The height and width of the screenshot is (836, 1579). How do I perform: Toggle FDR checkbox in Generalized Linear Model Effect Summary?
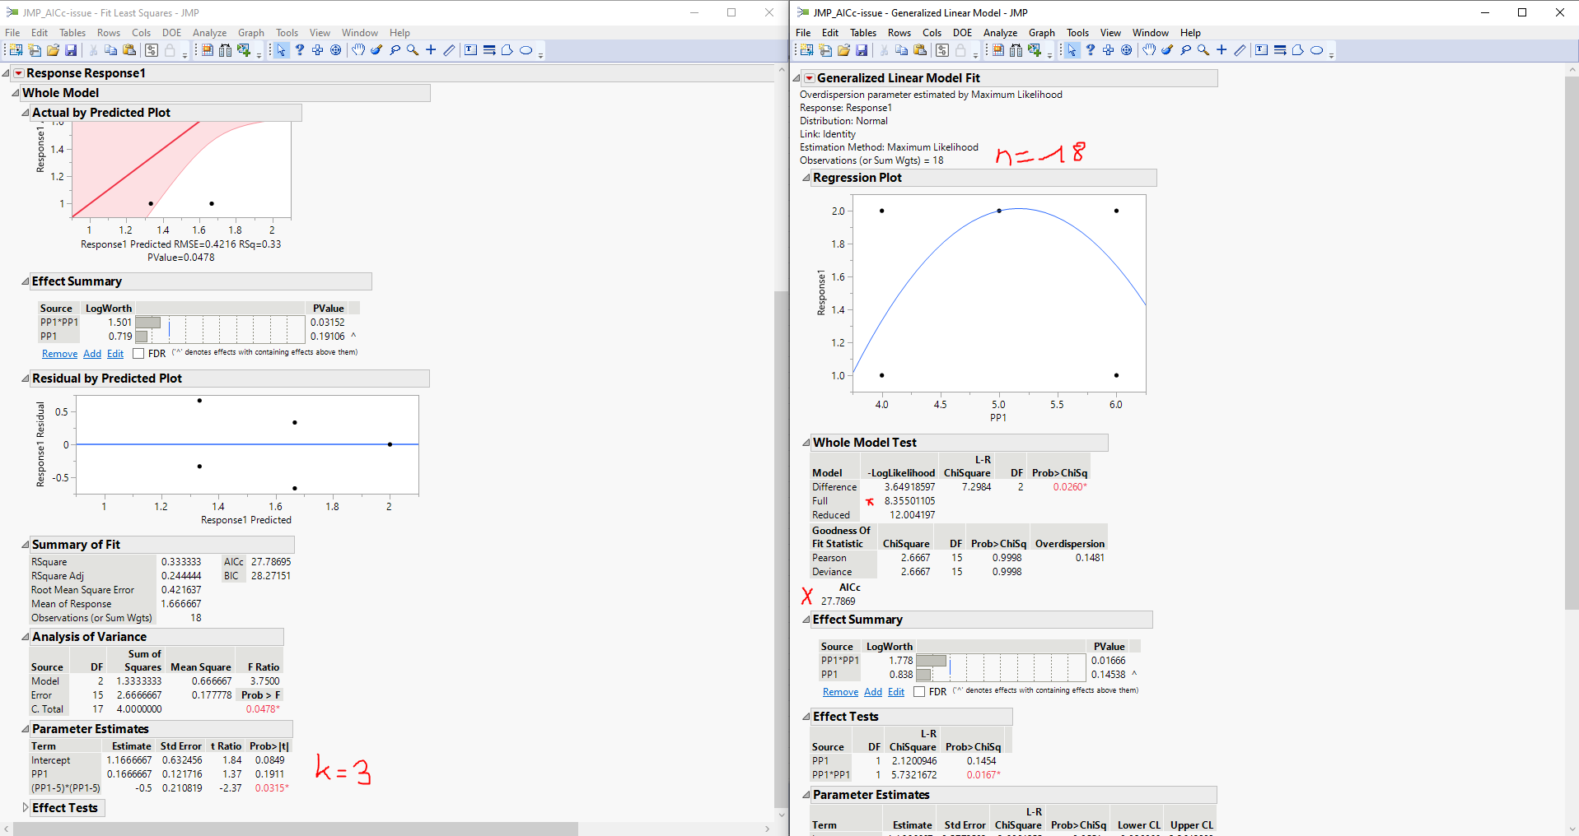coord(919,692)
